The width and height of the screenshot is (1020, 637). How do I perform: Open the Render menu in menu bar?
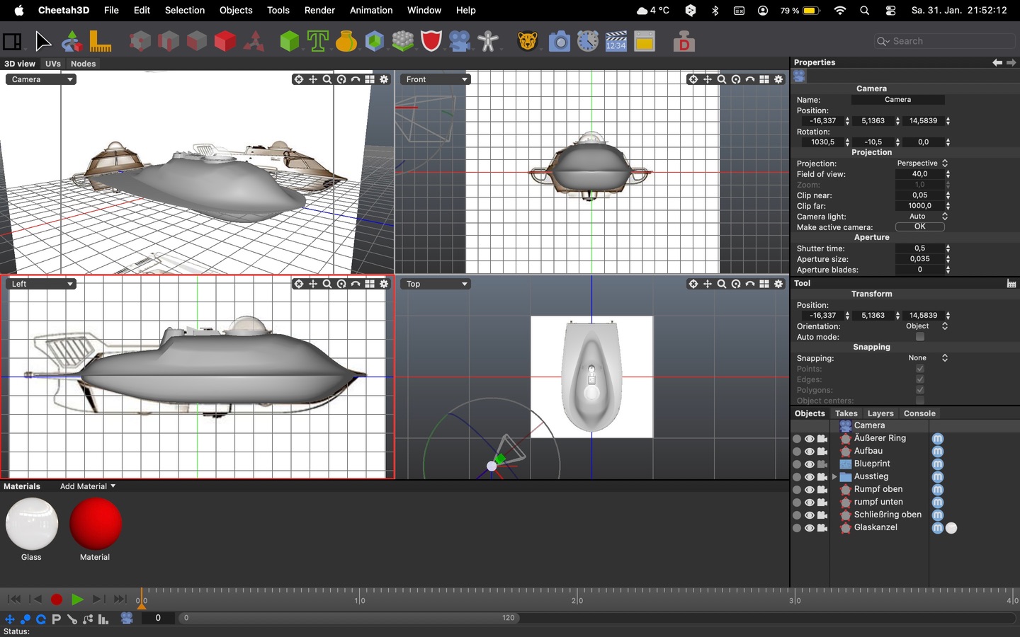click(x=319, y=10)
